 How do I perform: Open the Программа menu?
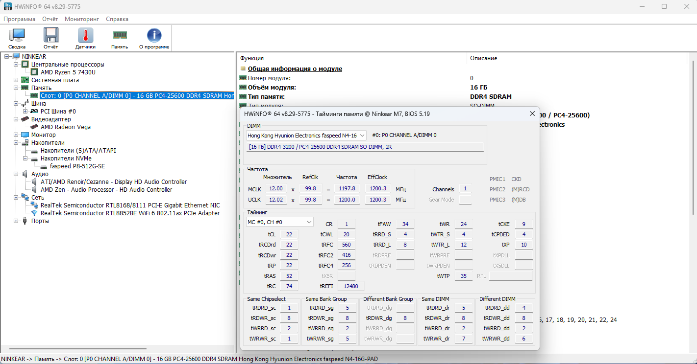point(19,19)
